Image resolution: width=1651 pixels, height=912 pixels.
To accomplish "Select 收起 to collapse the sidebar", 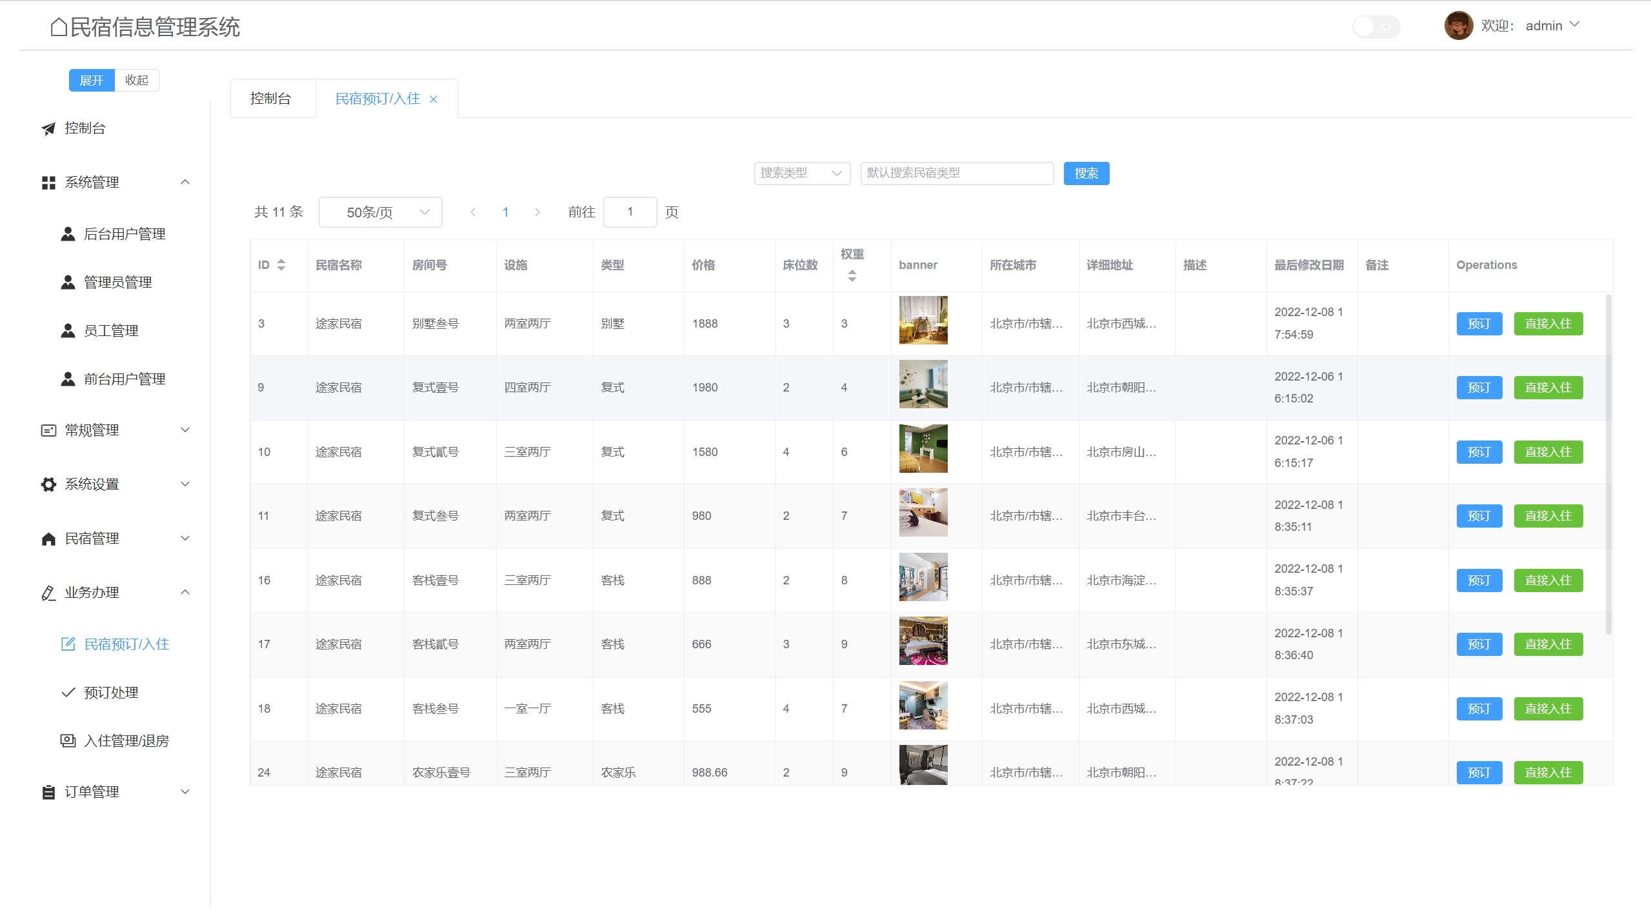I will point(137,80).
